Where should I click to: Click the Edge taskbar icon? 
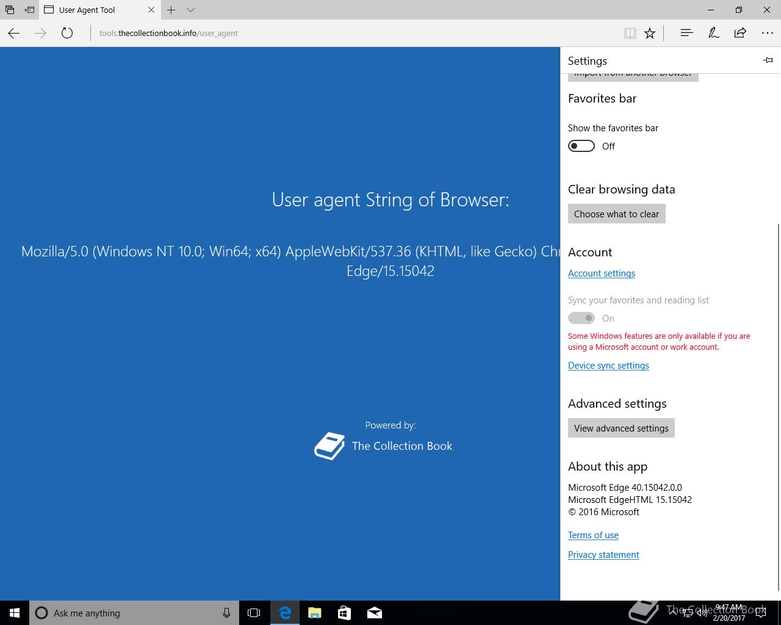[285, 613]
